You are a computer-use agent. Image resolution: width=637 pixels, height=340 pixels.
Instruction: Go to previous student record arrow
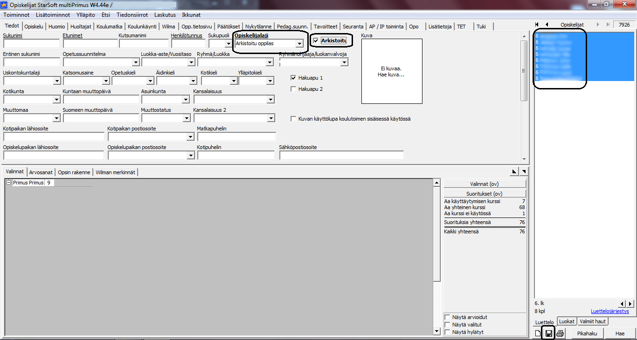tap(547, 25)
